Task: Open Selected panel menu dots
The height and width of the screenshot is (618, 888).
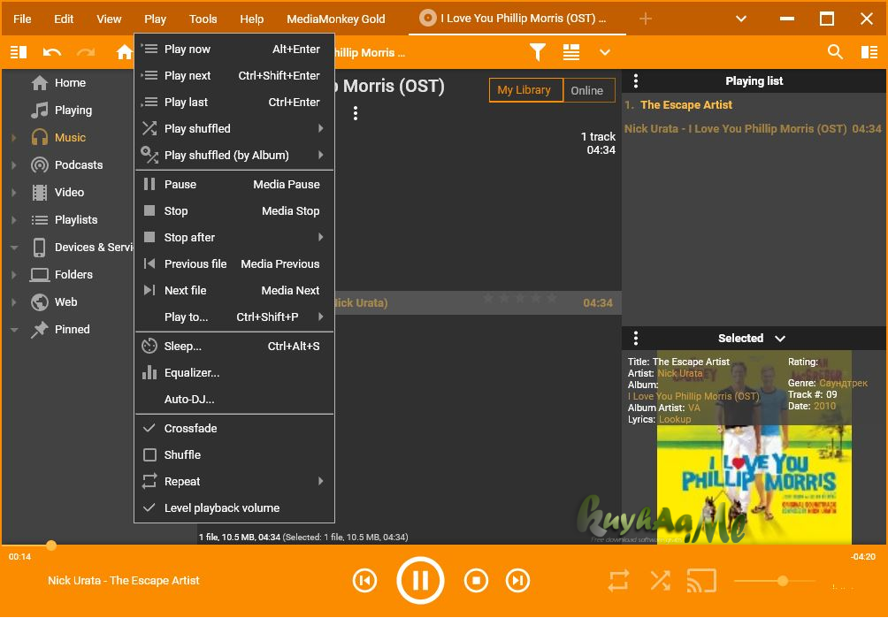Action: click(635, 338)
